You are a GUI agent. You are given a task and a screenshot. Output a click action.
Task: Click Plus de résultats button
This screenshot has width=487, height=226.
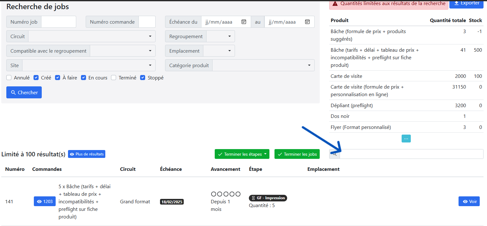click(87, 154)
